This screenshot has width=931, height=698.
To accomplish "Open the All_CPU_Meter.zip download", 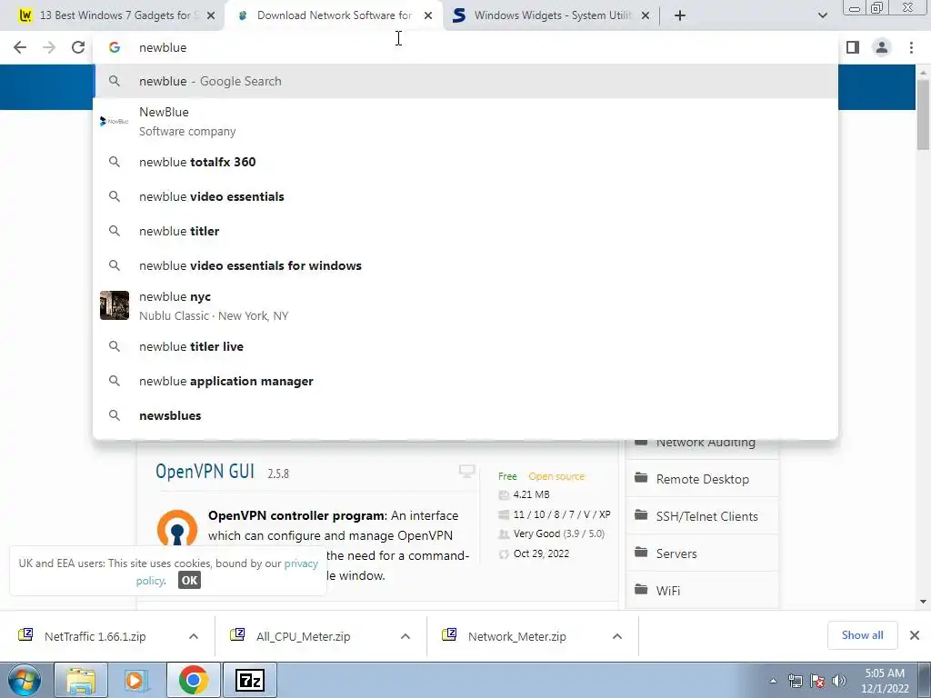I will coord(303,636).
